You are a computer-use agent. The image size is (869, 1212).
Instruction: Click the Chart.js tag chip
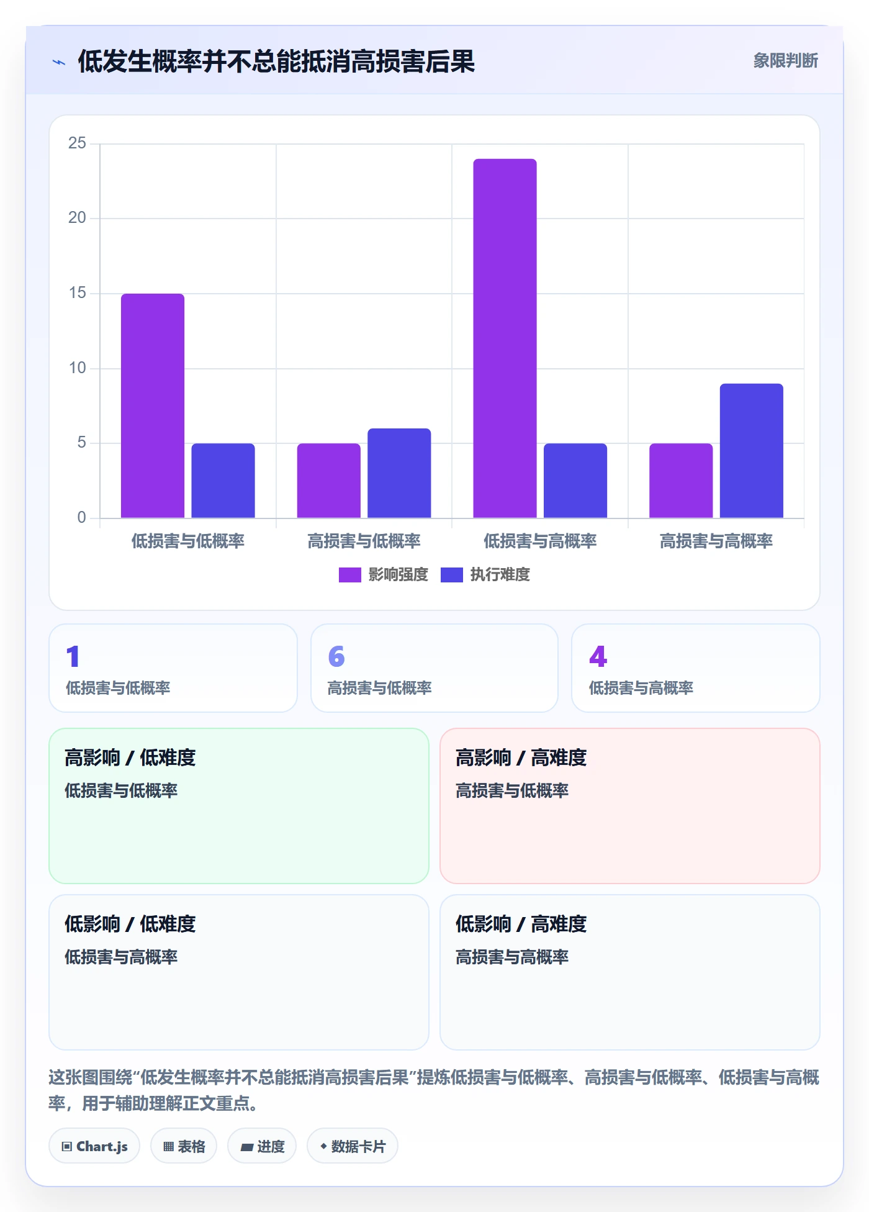[94, 1146]
